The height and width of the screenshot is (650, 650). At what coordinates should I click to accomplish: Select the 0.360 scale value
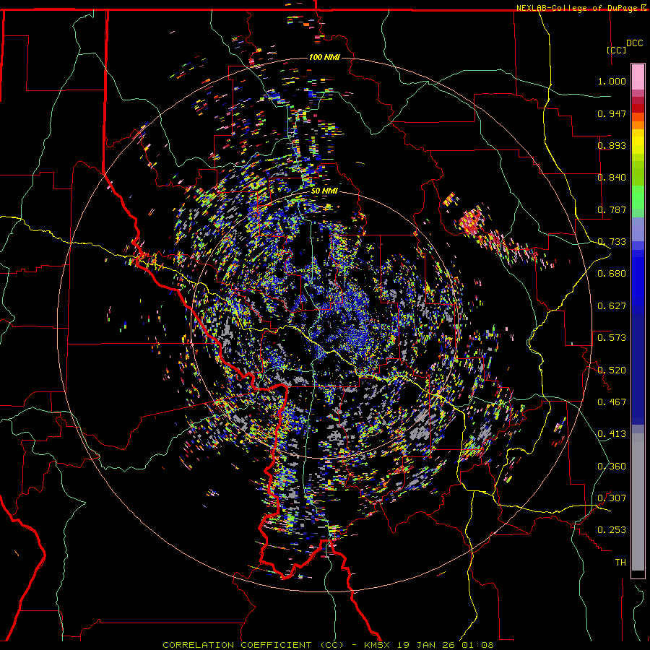pyautogui.click(x=612, y=467)
